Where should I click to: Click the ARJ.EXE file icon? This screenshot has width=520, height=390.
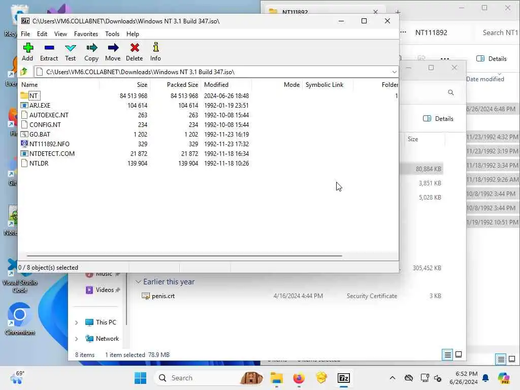coord(24,106)
